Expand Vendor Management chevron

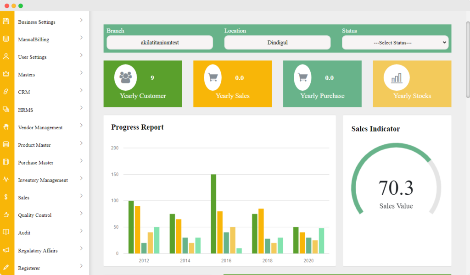81,126
